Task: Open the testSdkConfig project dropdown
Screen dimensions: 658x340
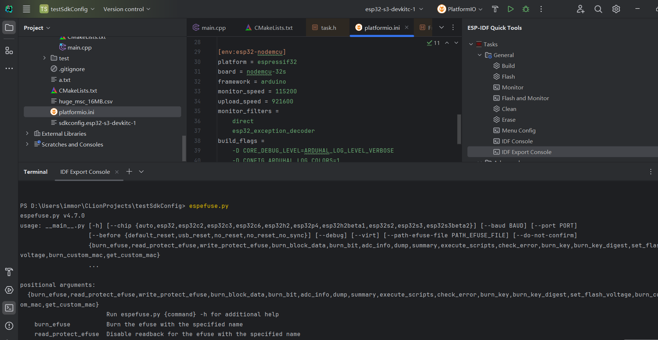Action: coord(67,9)
